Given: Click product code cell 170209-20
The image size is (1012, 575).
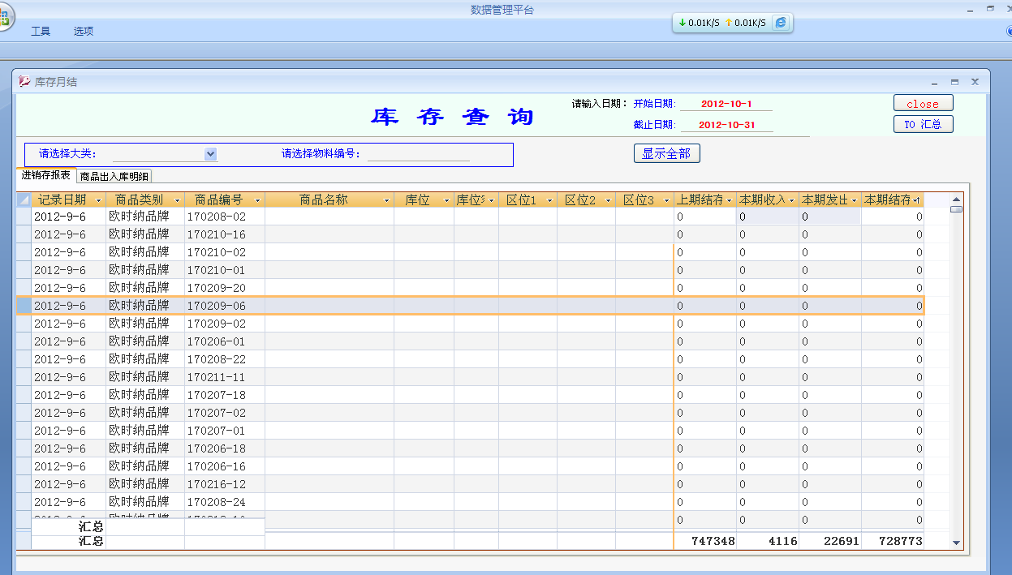Looking at the screenshot, I should [x=225, y=288].
